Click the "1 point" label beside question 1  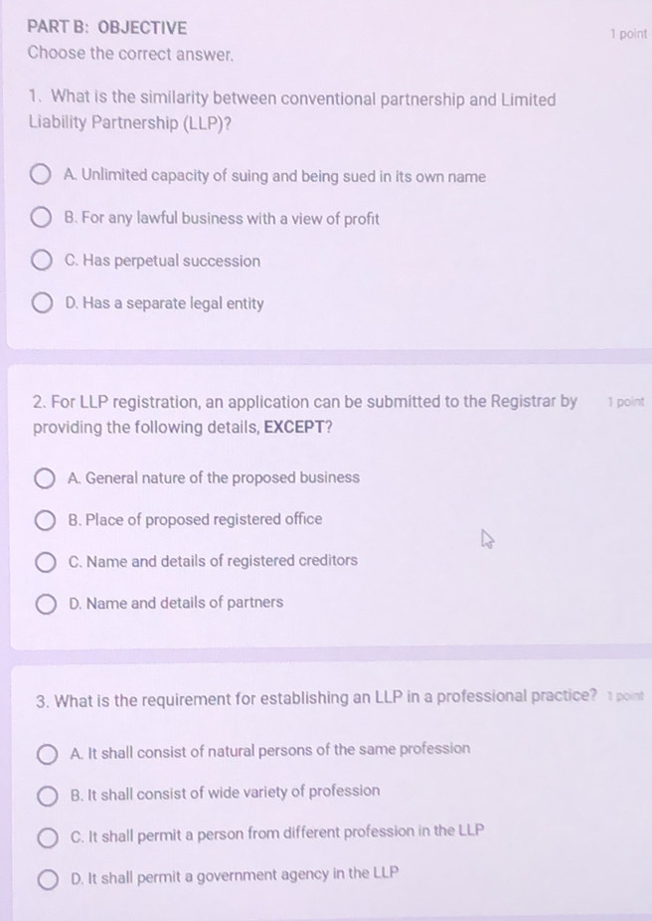point(629,33)
